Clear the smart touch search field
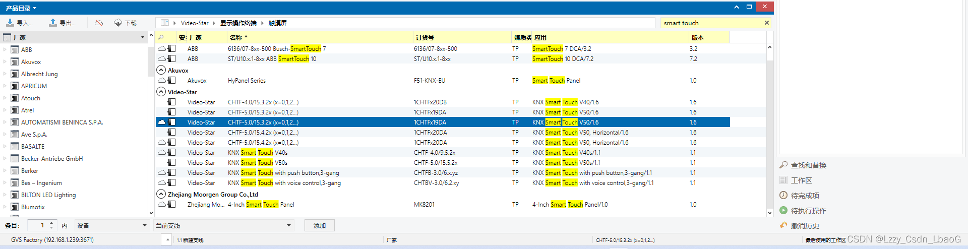 click(767, 23)
